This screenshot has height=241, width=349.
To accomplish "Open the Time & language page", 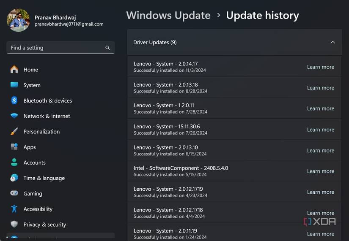I will tap(44, 178).
